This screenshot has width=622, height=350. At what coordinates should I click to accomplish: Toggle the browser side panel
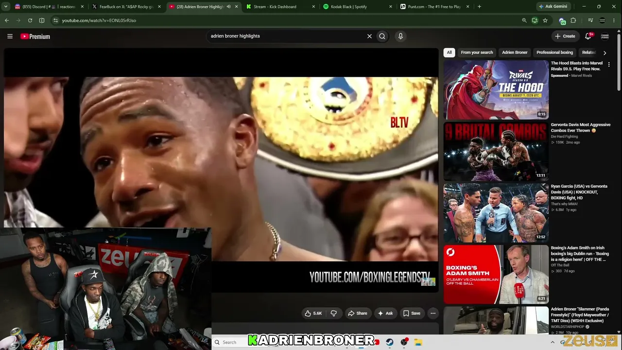[42, 20]
